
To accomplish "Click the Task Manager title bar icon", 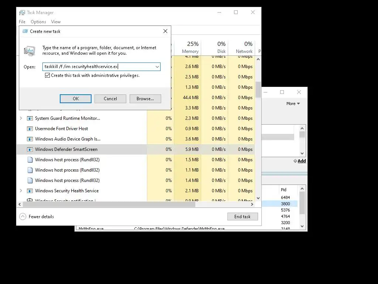I will [x=22, y=13].
